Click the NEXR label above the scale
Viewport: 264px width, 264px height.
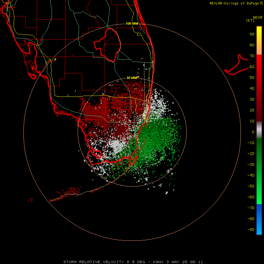pos(258,18)
